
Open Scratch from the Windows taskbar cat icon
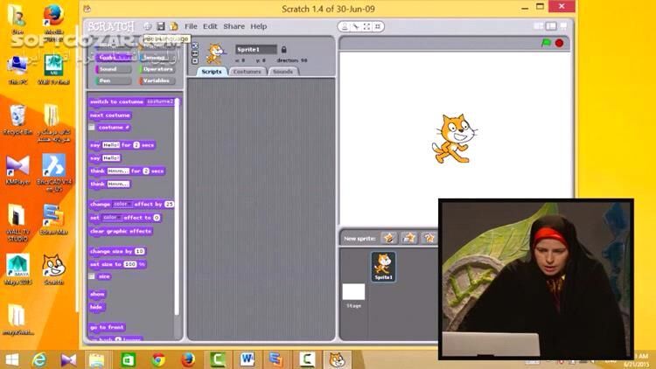336,359
